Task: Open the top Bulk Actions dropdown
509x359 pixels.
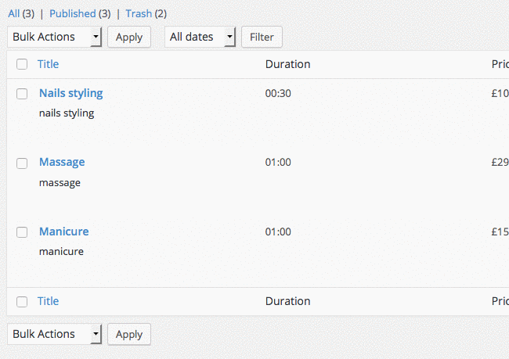Action: [55, 37]
